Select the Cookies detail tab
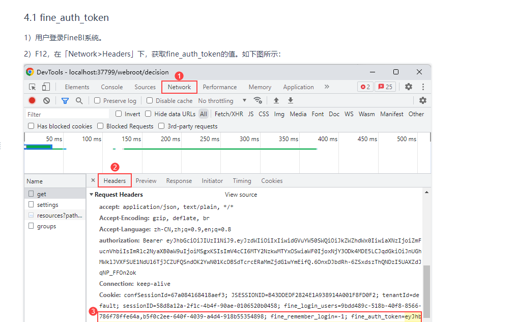This screenshot has width=515, height=322. click(272, 180)
